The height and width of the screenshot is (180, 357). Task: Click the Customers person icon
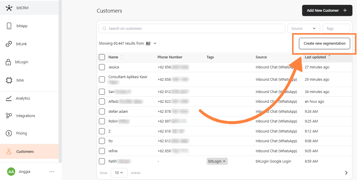point(9,151)
